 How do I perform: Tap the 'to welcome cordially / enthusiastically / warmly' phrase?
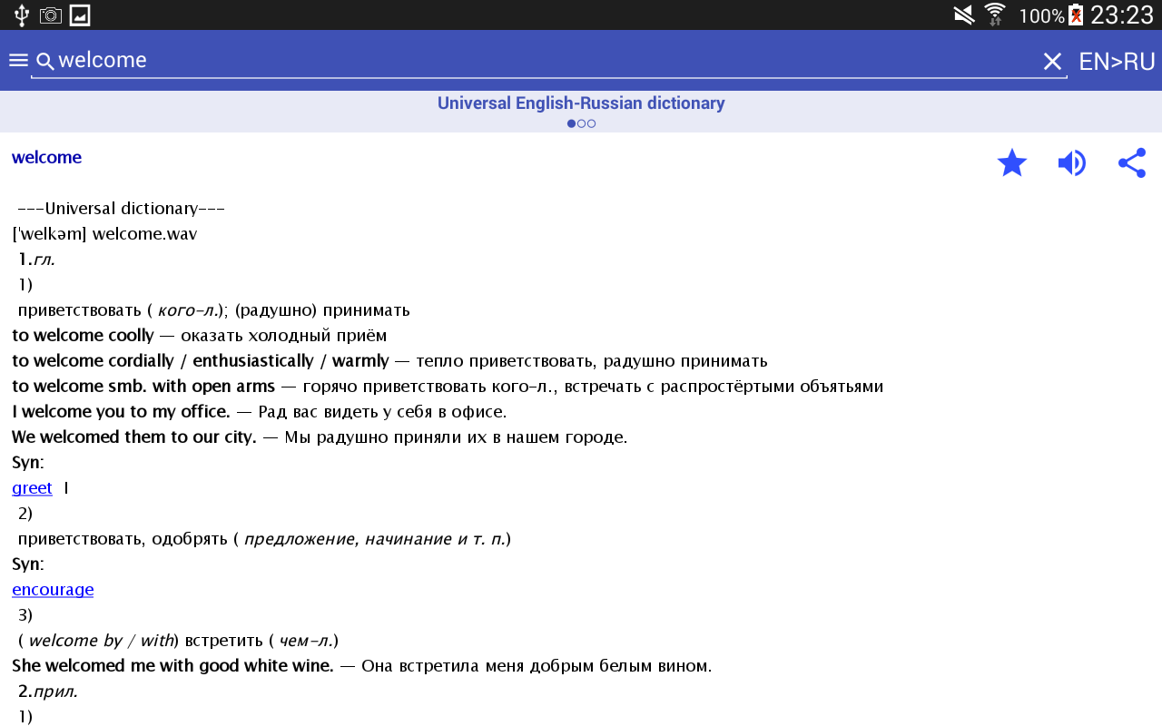pos(200,361)
